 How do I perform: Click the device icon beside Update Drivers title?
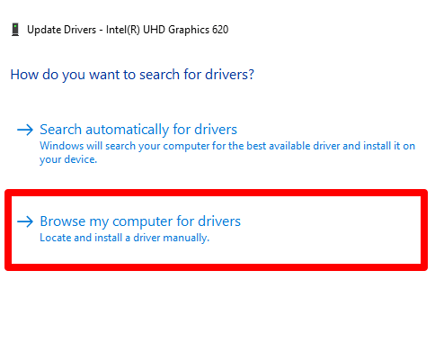click(x=15, y=30)
